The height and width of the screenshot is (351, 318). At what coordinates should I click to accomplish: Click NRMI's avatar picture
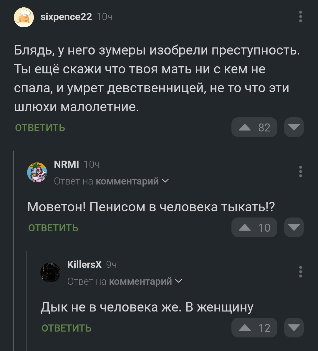(37, 172)
